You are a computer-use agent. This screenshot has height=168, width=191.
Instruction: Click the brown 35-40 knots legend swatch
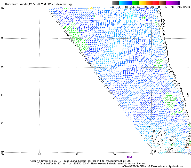tap(163, 3)
